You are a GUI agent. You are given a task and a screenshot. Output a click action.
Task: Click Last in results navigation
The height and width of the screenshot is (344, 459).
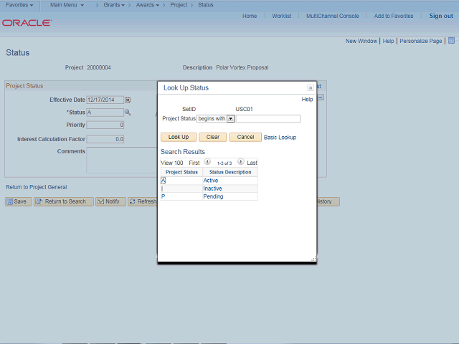(x=252, y=163)
